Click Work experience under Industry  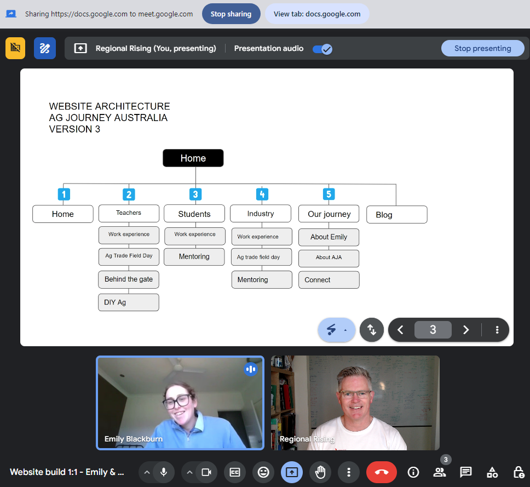coord(262,237)
